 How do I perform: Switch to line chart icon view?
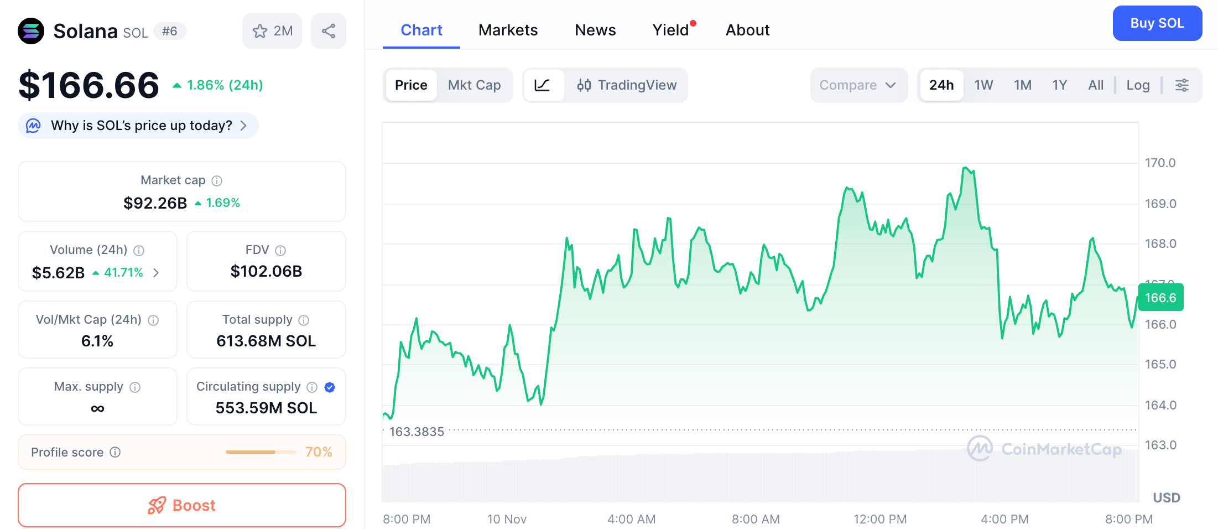(x=543, y=85)
